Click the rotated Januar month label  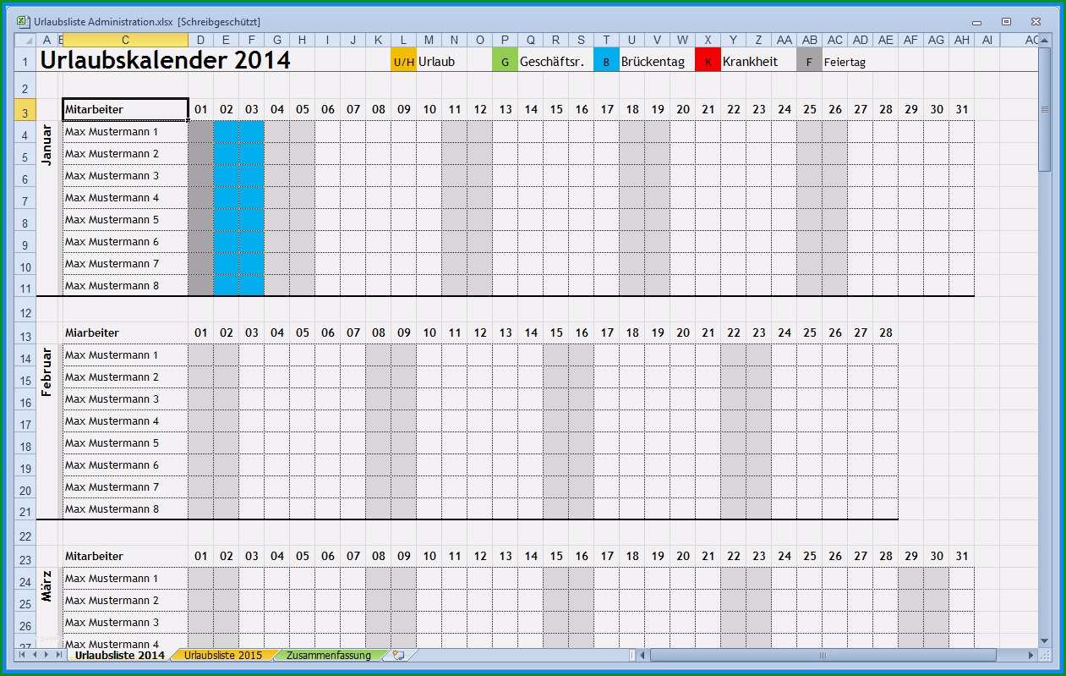(47, 145)
